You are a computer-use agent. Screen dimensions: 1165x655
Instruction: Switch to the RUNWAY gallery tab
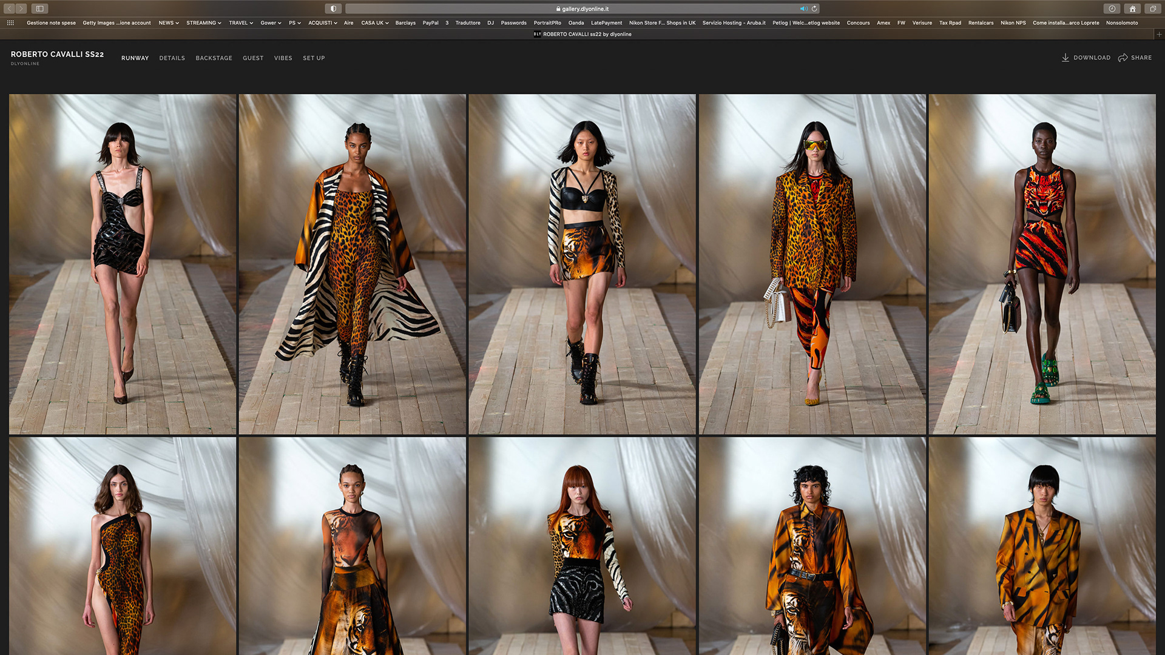135,58
